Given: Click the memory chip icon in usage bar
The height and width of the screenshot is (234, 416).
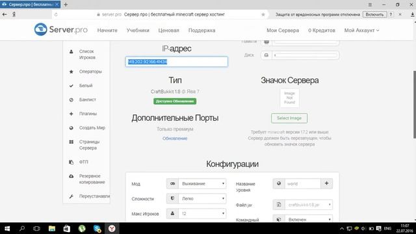Looking at the screenshot, I should [266, 42].
